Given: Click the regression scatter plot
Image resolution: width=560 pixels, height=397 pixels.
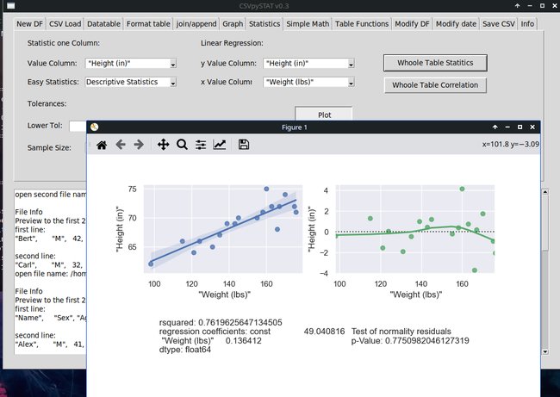Looking at the screenshot, I should [x=223, y=229].
